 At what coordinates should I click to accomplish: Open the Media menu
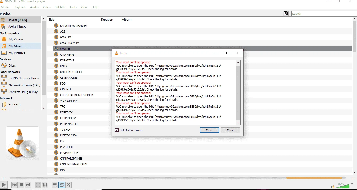pos(5,7)
